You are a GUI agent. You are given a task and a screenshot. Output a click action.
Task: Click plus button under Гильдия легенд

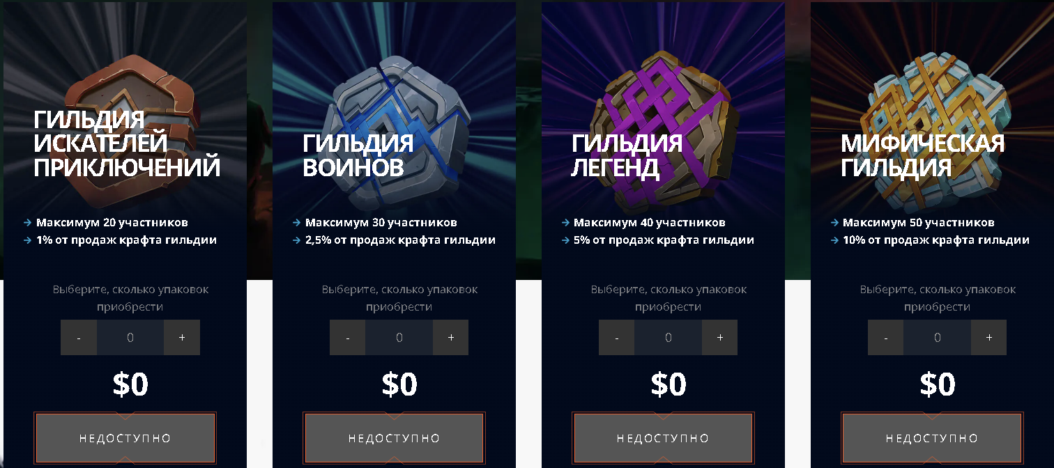(720, 338)
